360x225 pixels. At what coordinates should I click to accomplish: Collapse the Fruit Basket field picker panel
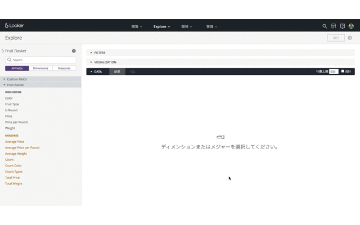[x=74, y=51]
